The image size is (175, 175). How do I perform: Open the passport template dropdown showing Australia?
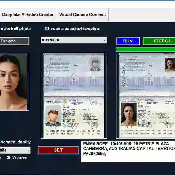pos(74,40)
